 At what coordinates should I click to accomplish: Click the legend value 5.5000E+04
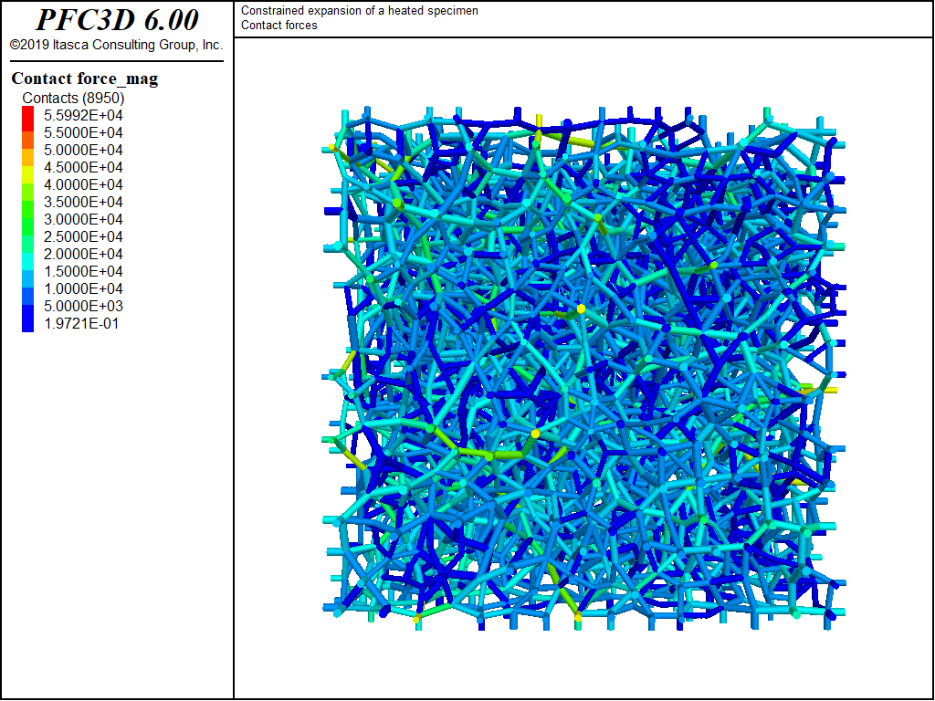click(x=83, y=132)
